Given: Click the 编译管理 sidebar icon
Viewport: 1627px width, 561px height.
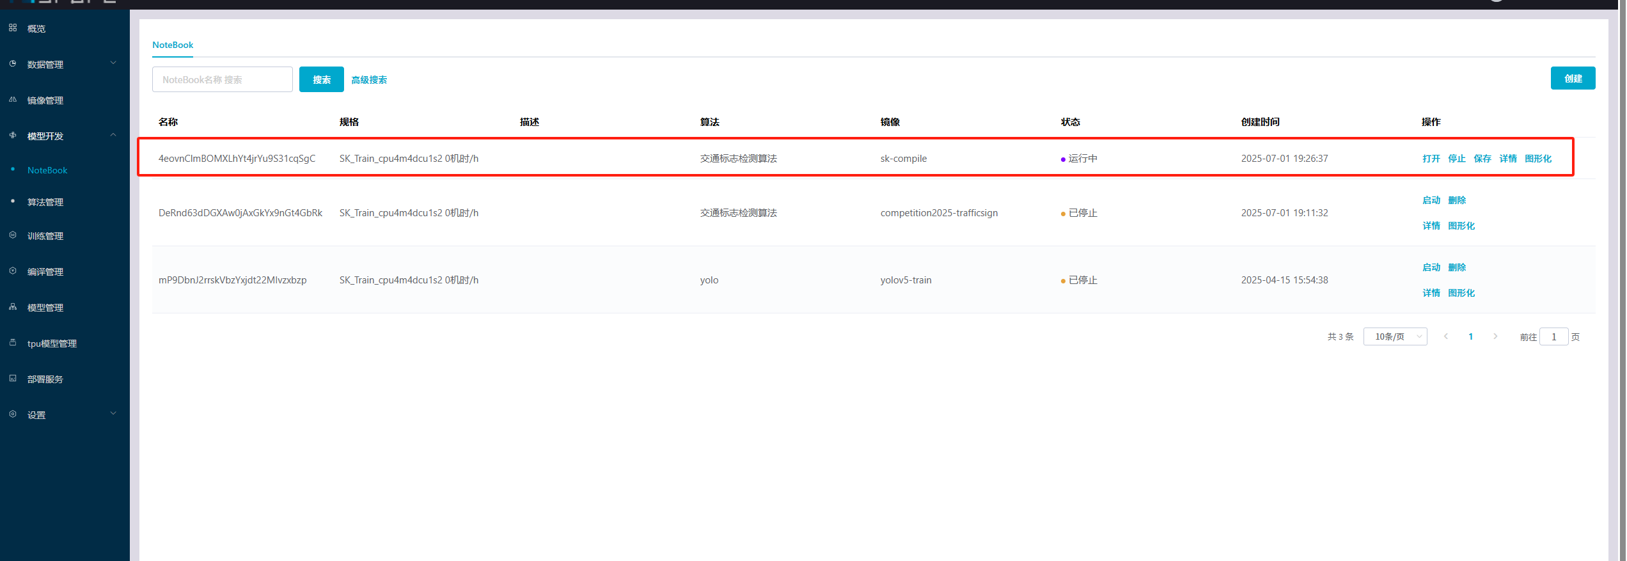Looking at the screenshot, I should click(13, 271).
